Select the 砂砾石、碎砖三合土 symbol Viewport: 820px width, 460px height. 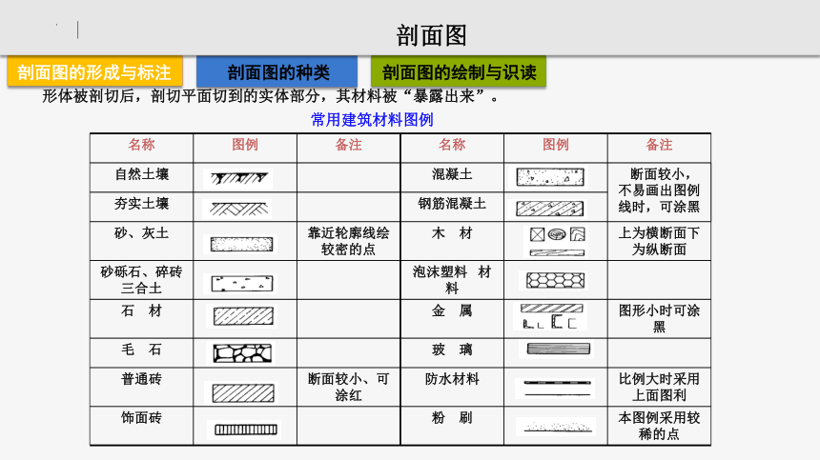click(x=241, y=284)
